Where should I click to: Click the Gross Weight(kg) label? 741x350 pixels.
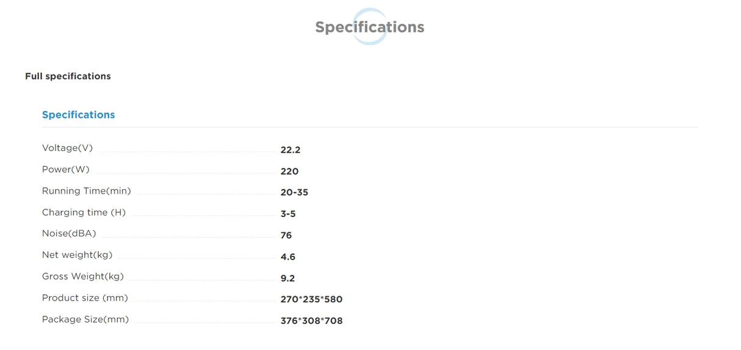click(83, 276)
